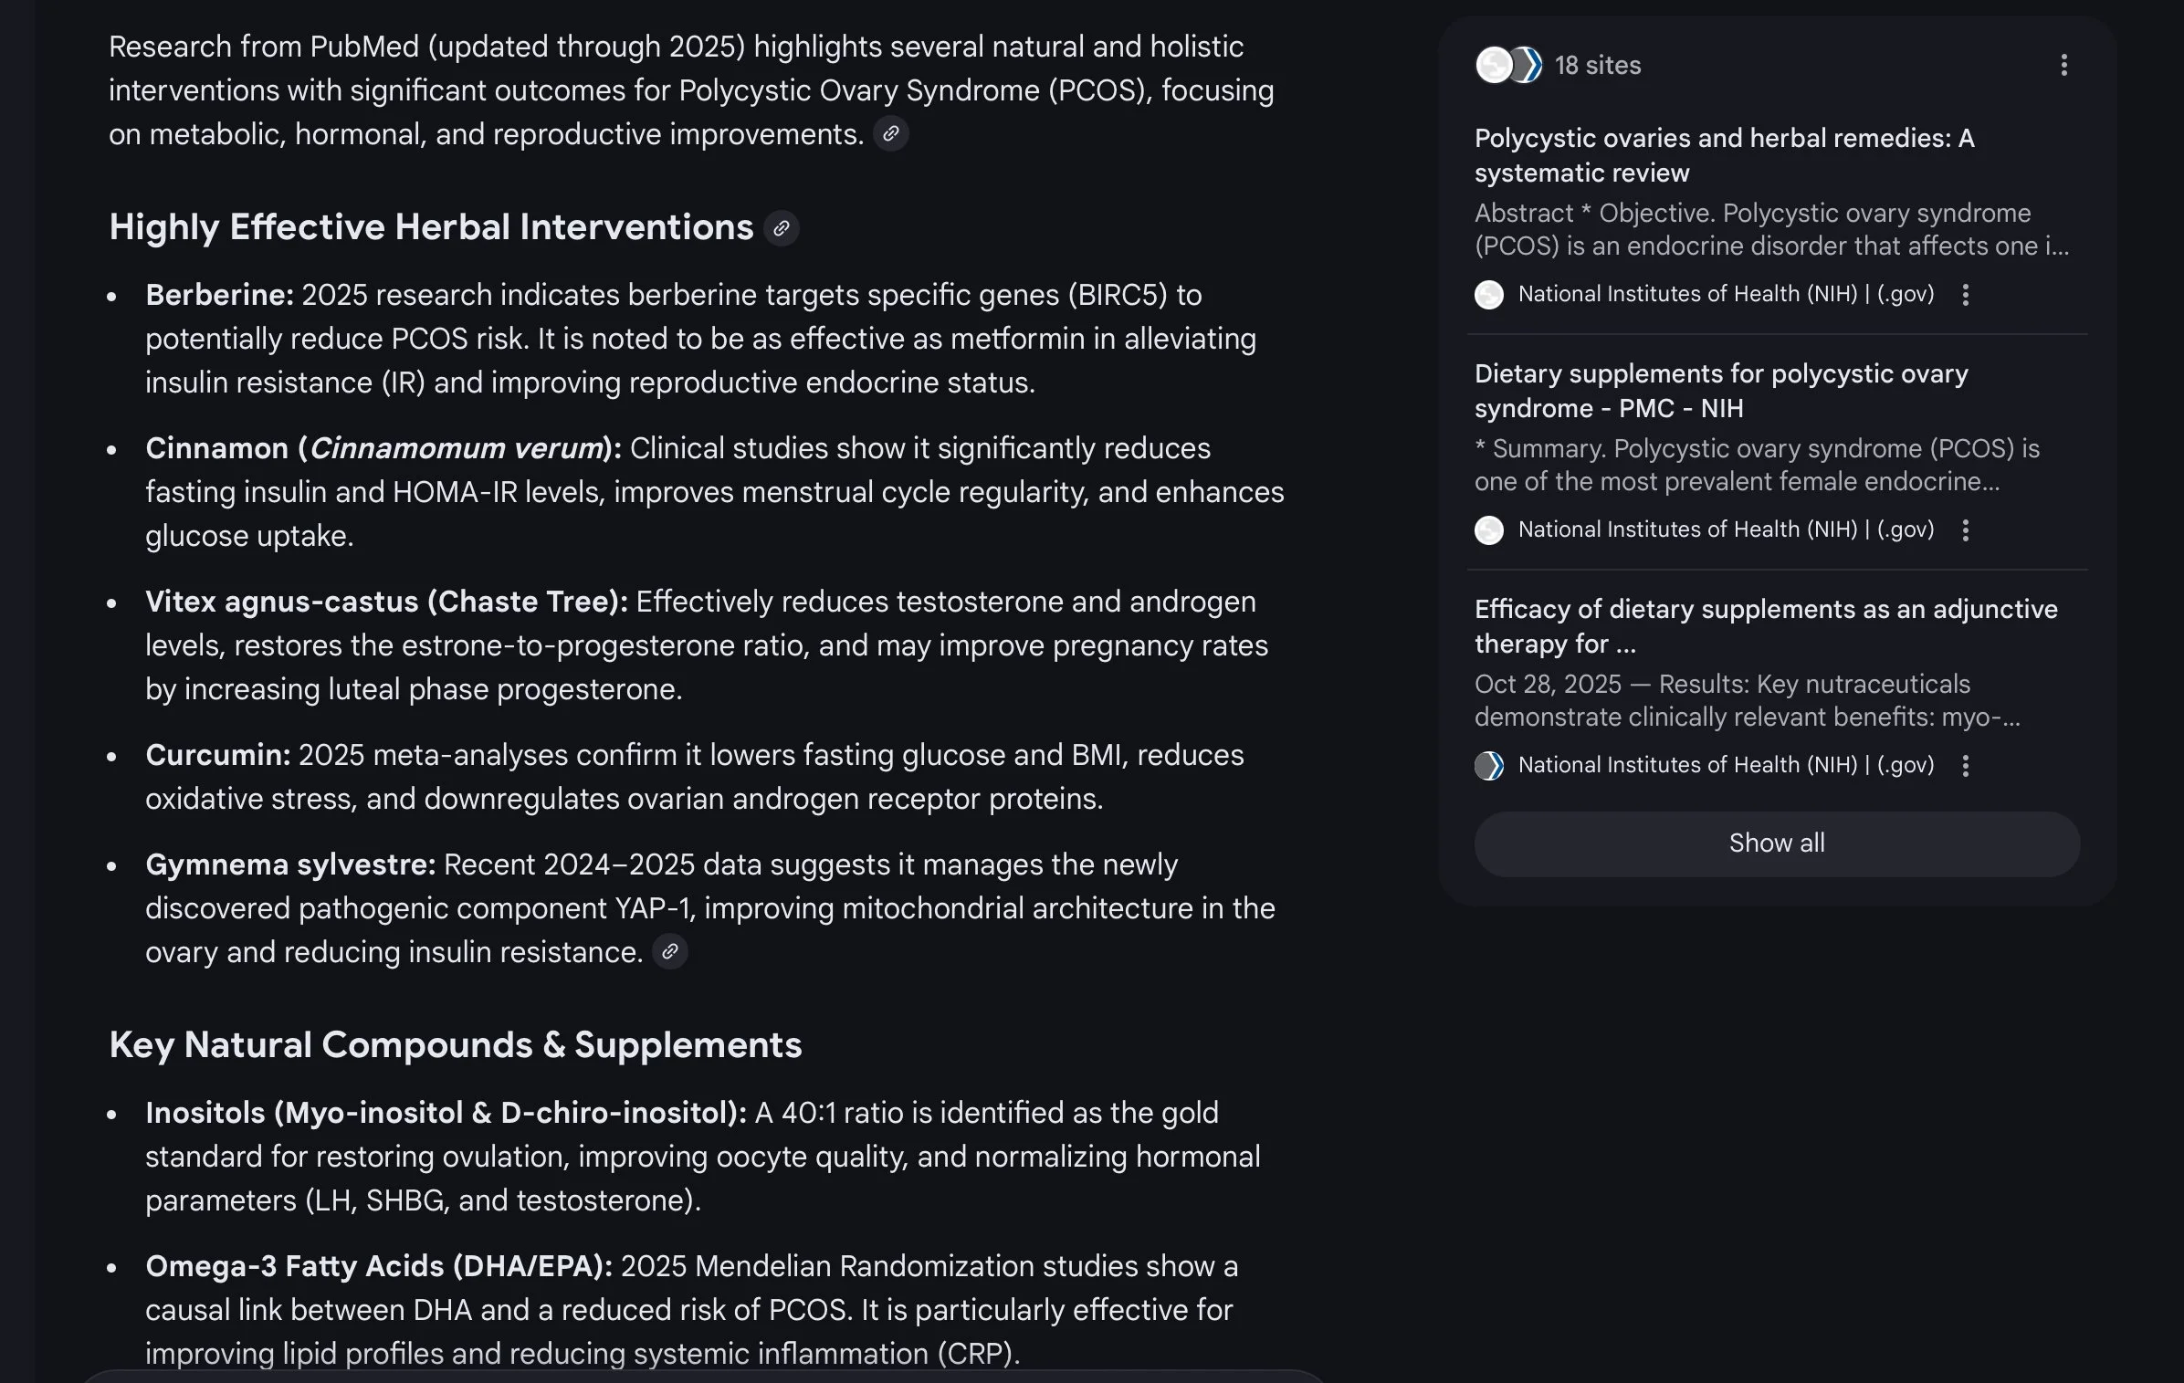Click NIH favicon under Polycystic ovaries herbal remedies
This screenshot has width=2184, height=1383.
click(x=1488, y=295)
